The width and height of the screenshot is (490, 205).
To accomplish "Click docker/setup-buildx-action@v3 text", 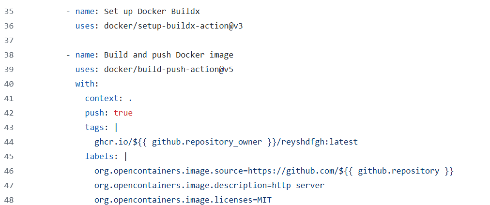I will tap(173, 26).
